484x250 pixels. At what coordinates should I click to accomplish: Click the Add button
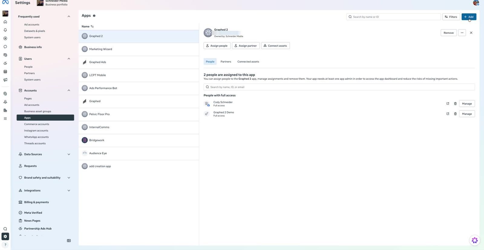(469, 17)
